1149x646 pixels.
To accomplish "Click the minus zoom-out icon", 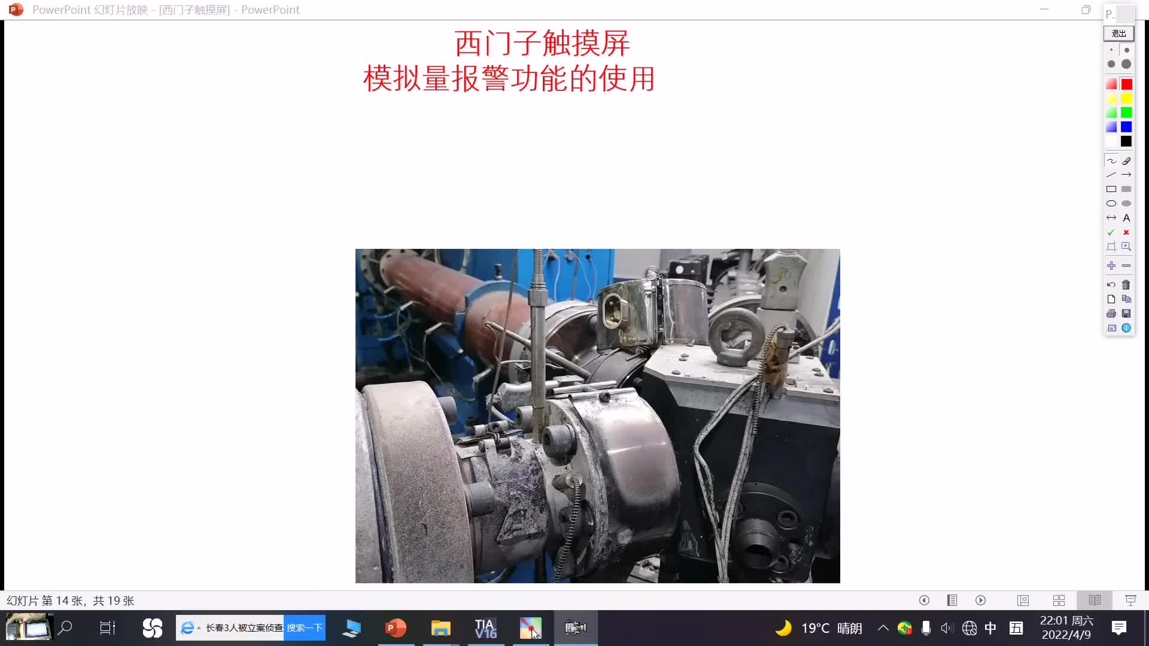I will [1126, 266].
